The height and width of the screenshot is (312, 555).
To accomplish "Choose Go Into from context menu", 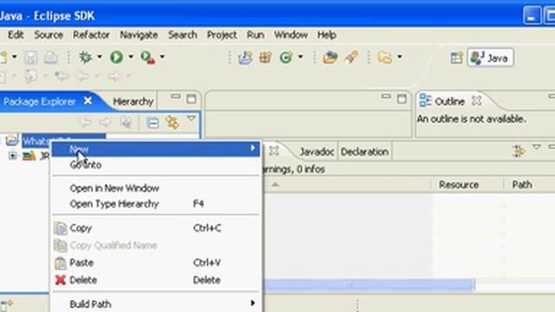I will (x=86, y=165).
